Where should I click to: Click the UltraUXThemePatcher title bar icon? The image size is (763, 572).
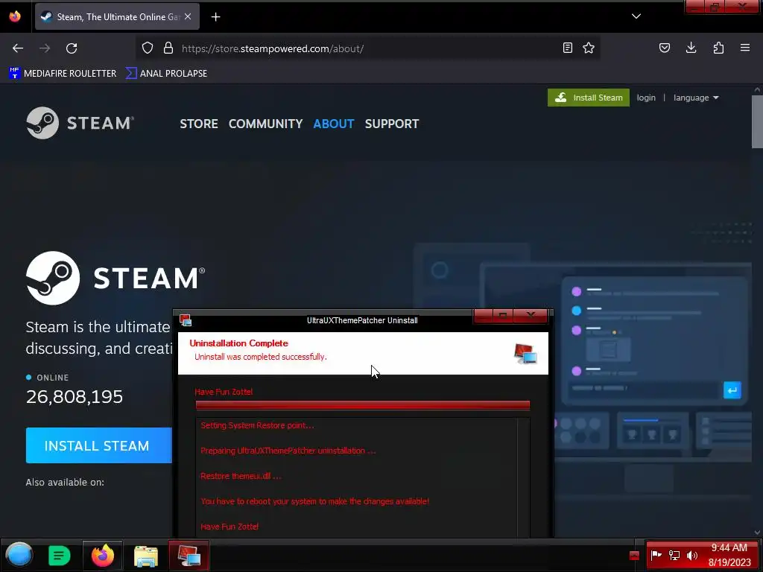click(186, 320)
